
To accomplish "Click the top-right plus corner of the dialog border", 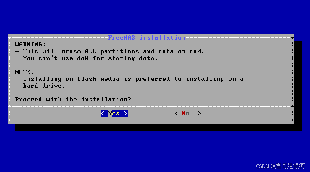I will (x=292, y=37).
